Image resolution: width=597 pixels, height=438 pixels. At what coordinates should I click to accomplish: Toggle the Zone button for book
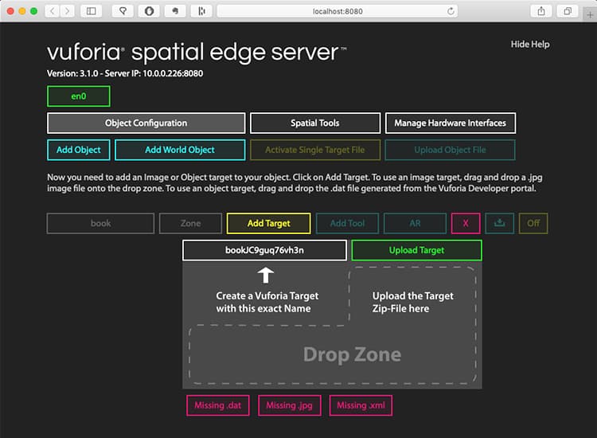190,224
